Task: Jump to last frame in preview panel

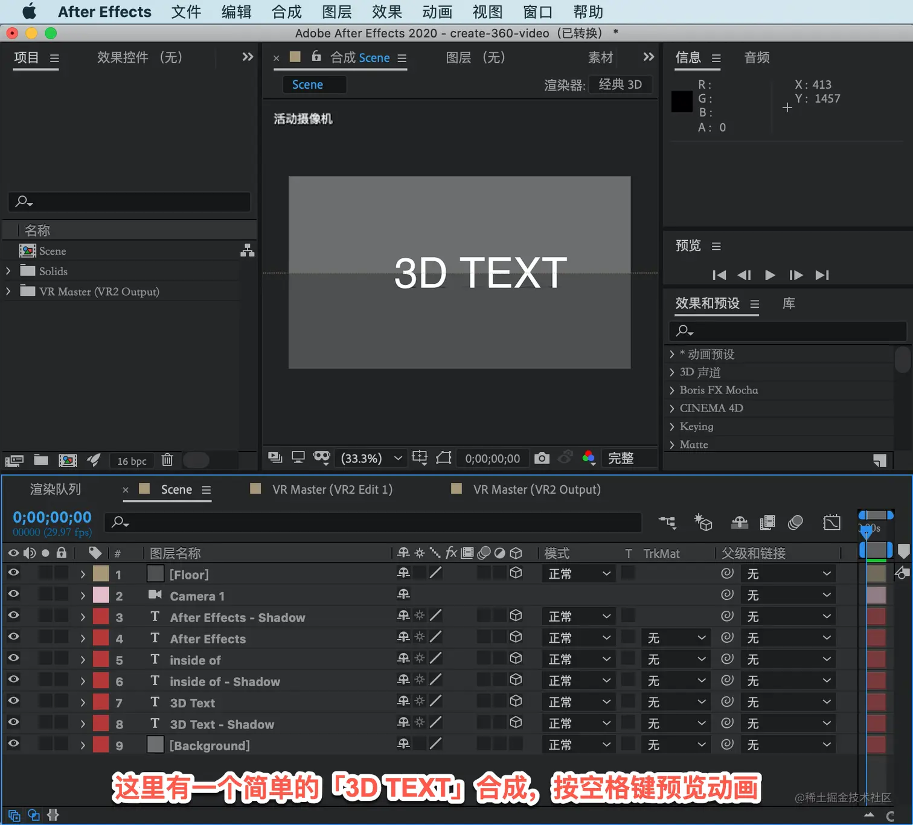Action: pos(822,275)
